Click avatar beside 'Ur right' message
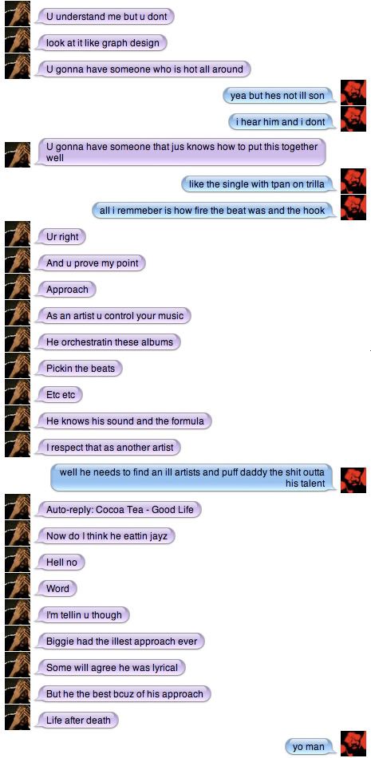Viewport: 371px width, 758px height. point(18,234)
